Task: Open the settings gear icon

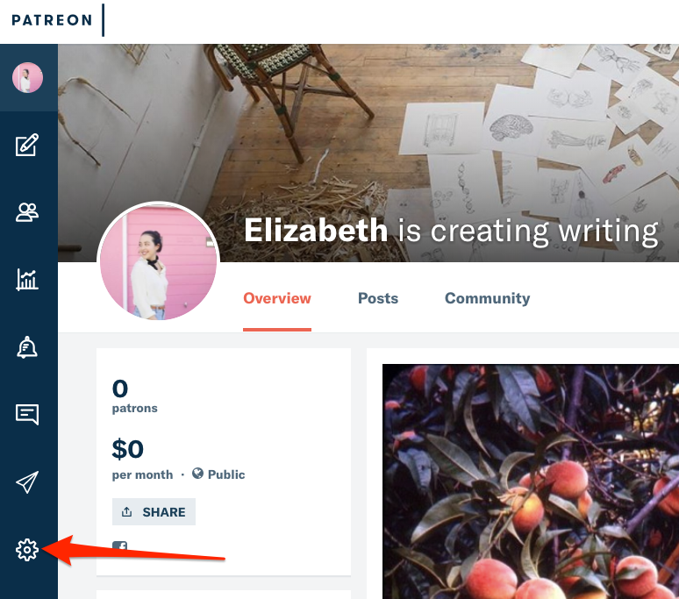Action: (x=27, y=550)
